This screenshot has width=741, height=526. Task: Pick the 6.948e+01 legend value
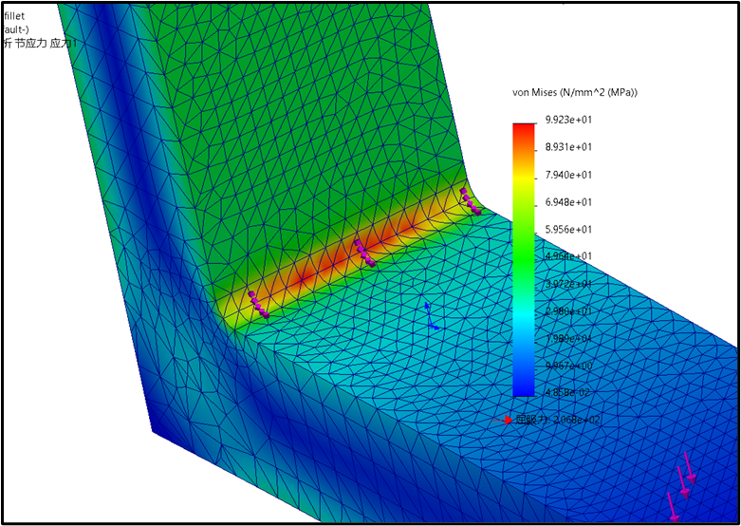[x=568, y=202]
